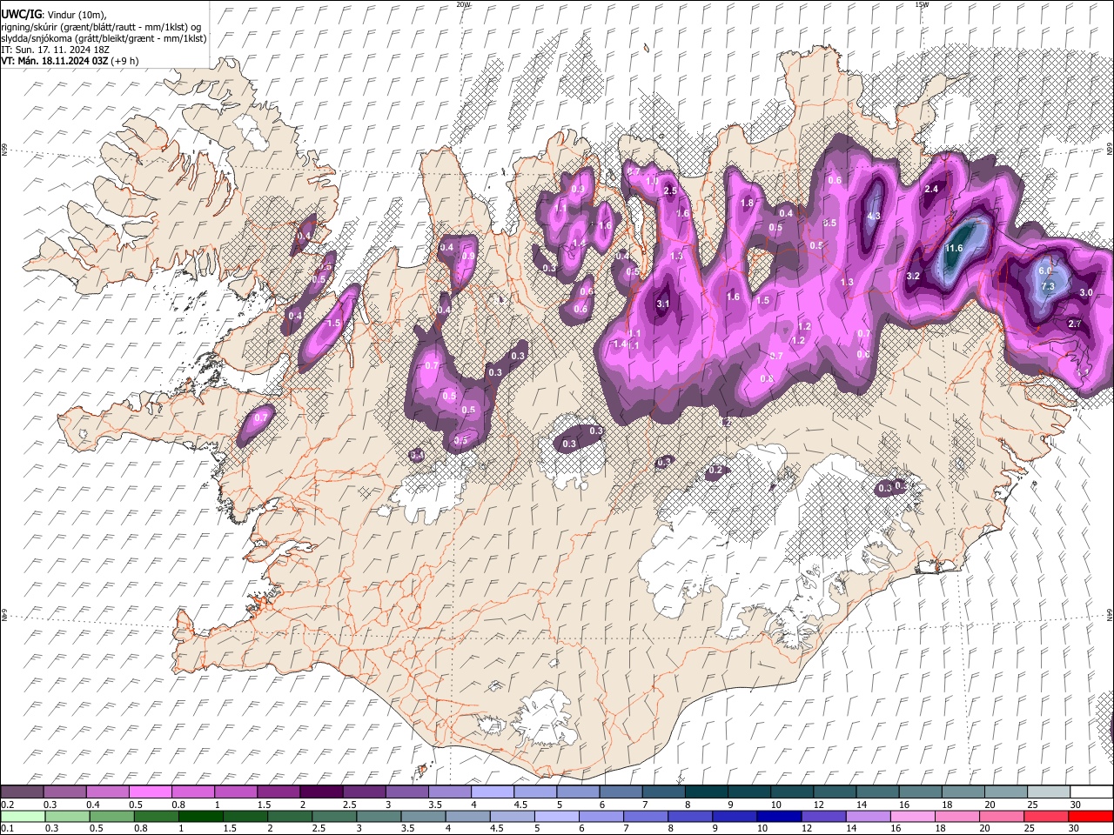Image resolution: width=1114 pixels, height=835 pixels.
Task: Select the '3.2' value label on the map
Action: [x=913, y=276]
